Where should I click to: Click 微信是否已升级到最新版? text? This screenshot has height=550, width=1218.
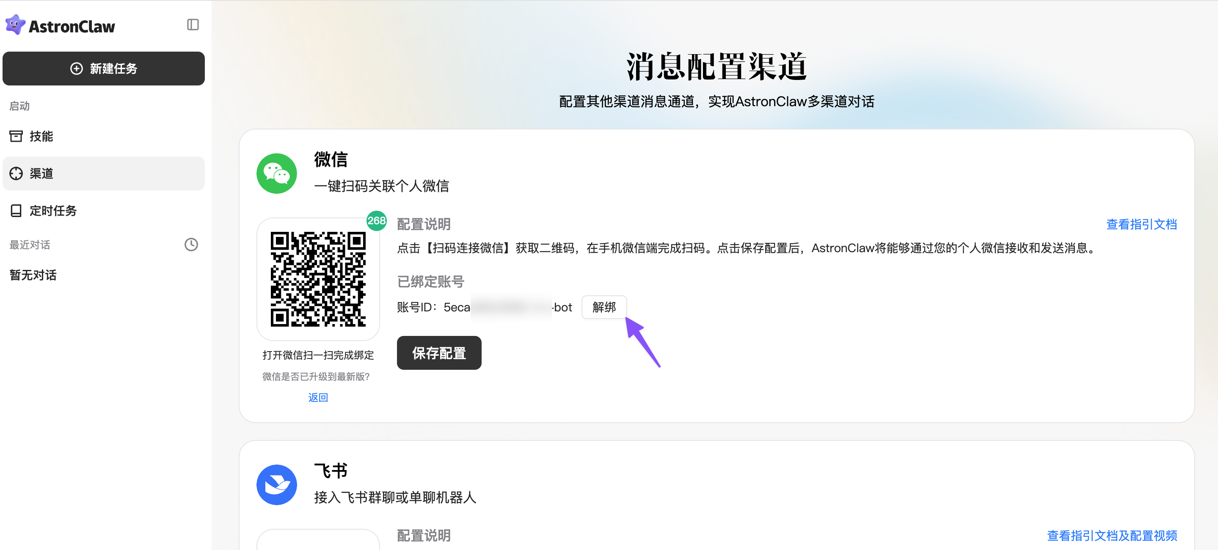pyautogui.click(x=316, y=377)
